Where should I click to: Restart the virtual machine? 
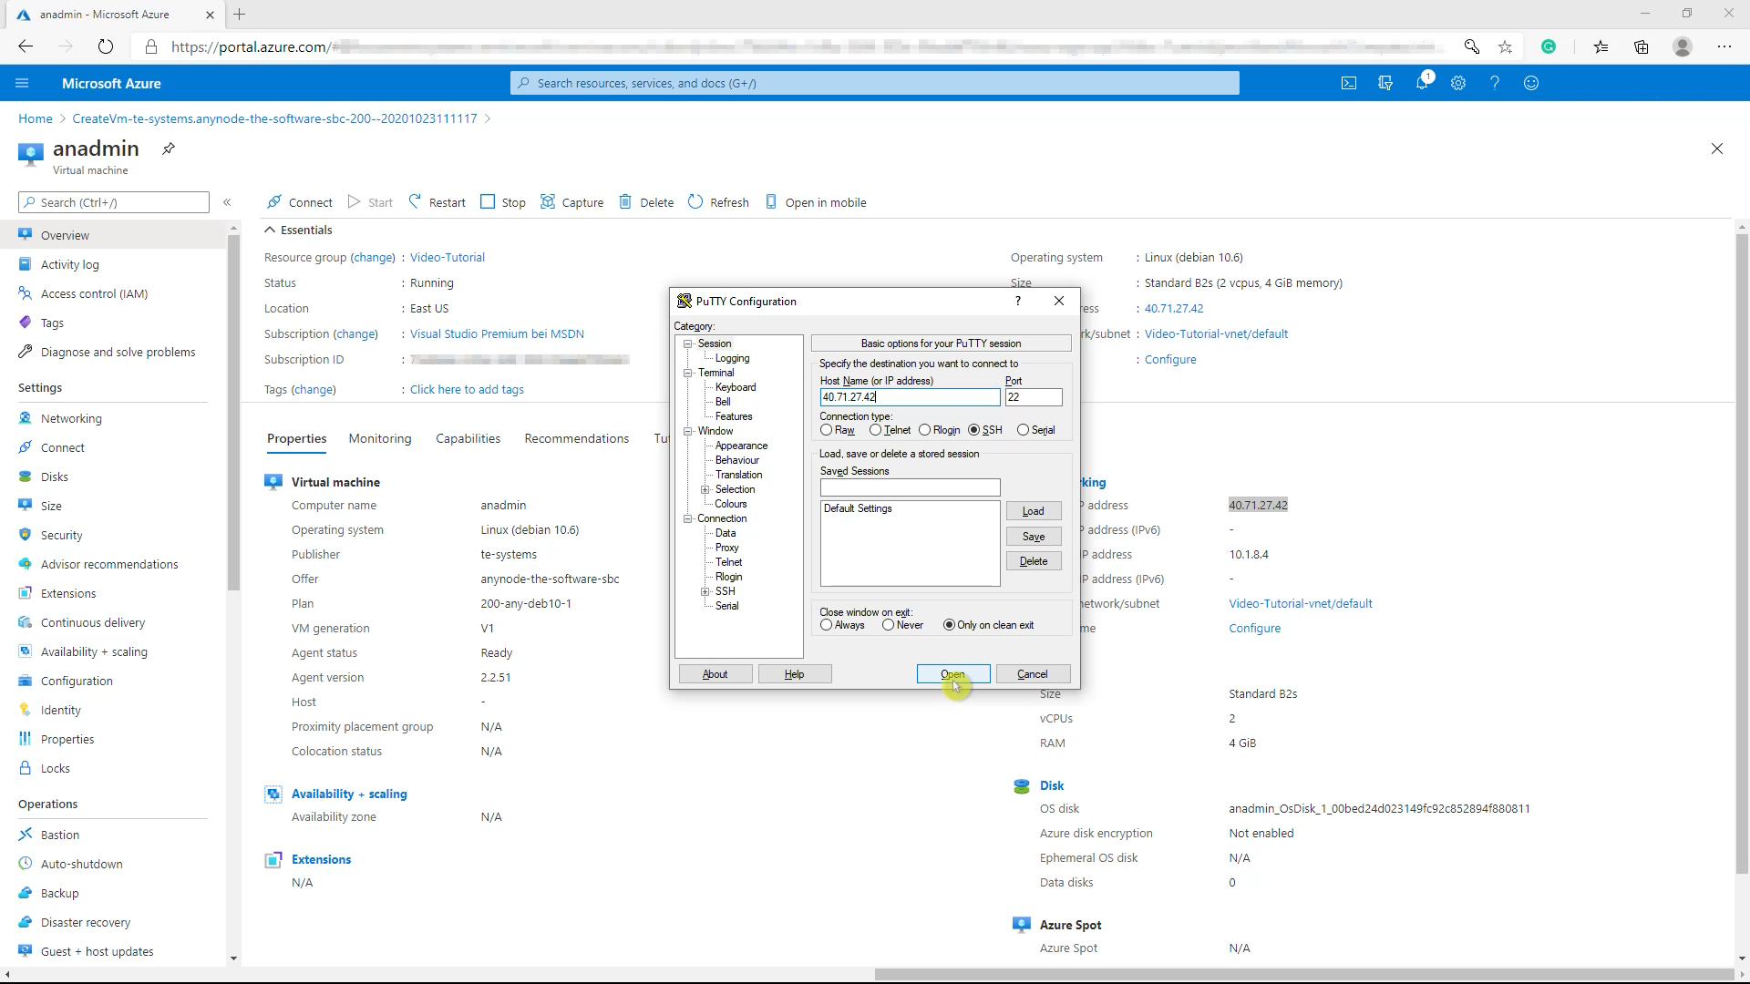437,202
